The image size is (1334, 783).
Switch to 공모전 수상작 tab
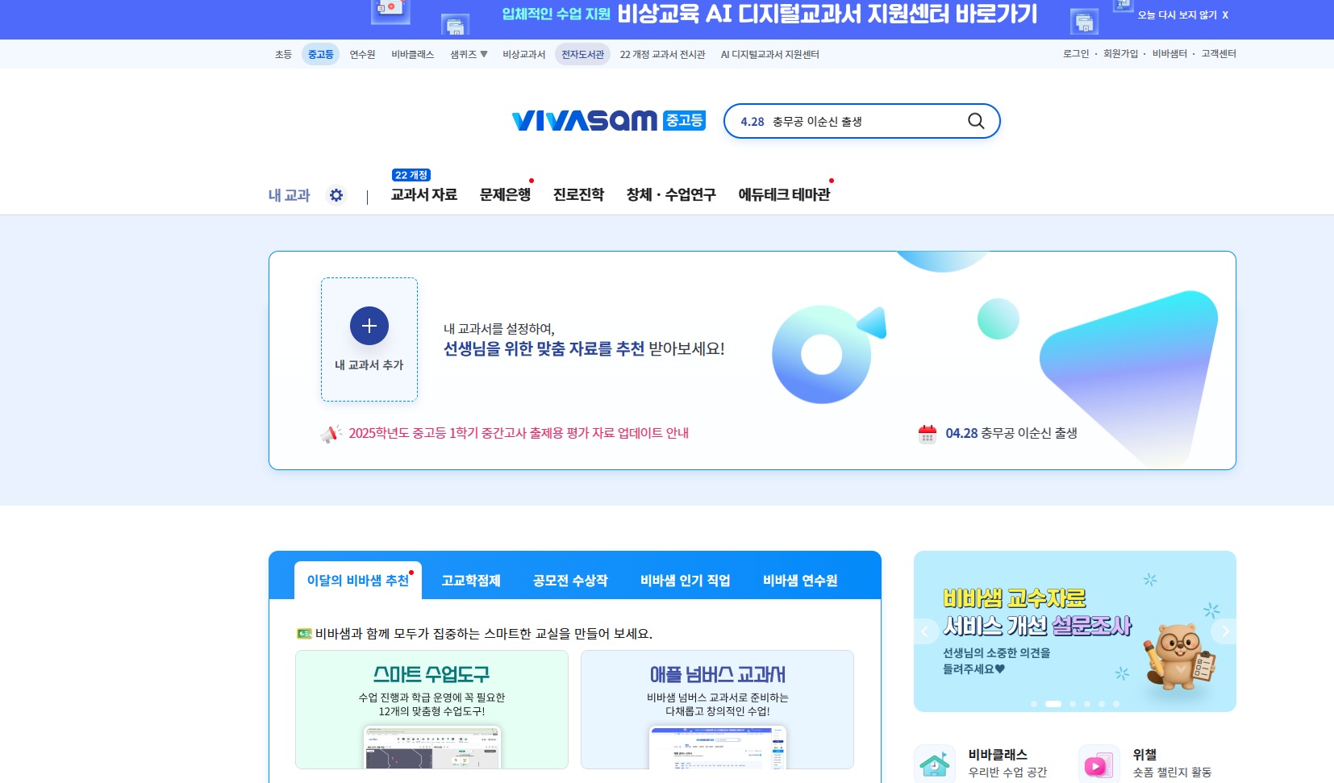pyautogui.click(x=570, y=581)
